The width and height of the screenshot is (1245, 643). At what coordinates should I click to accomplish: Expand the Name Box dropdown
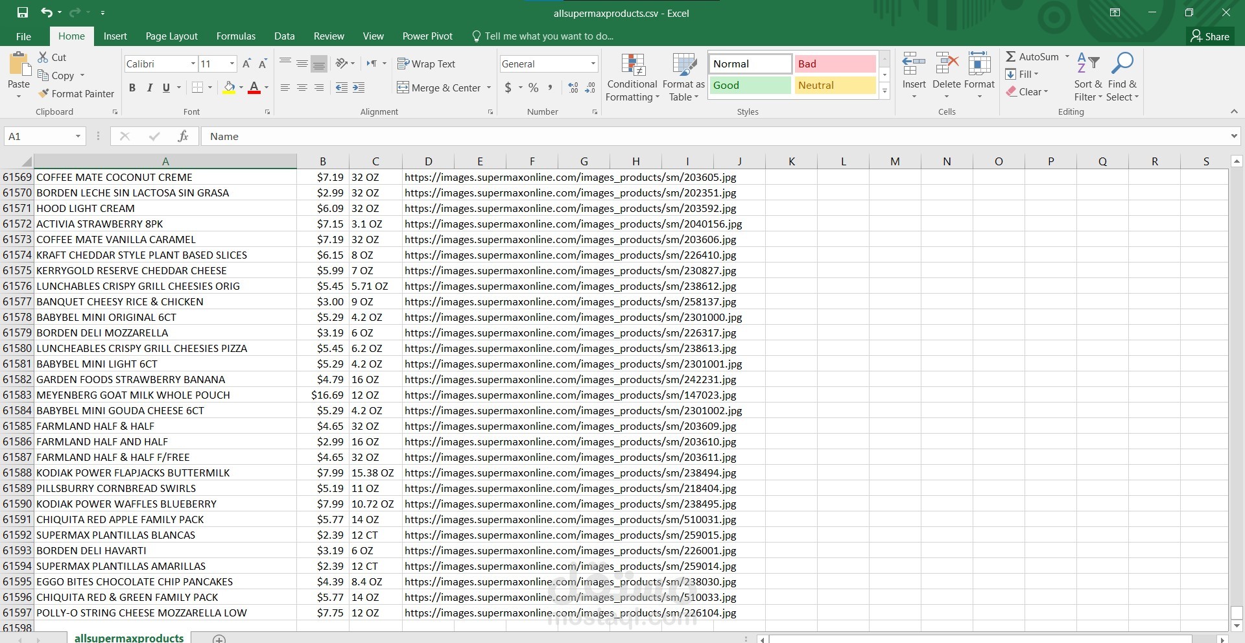78,136
